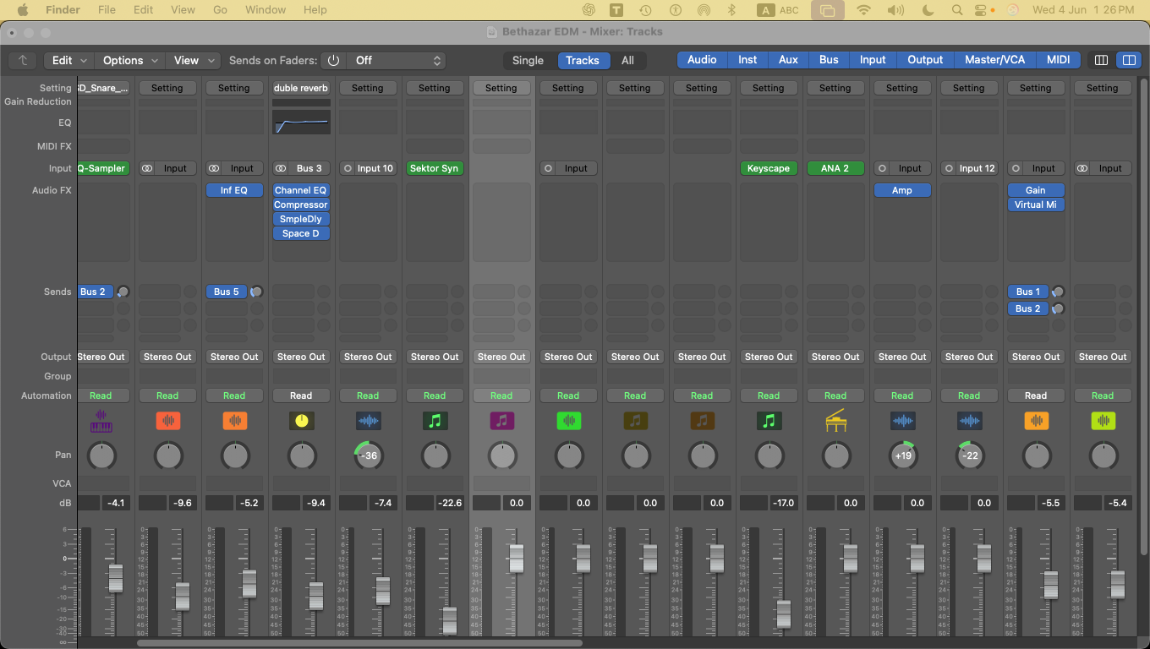Image resolution: width=1150 pixels, height=649 pixels.
Task: Open the mixer Edit dropdown menu
Action: (x=68, y=60)
